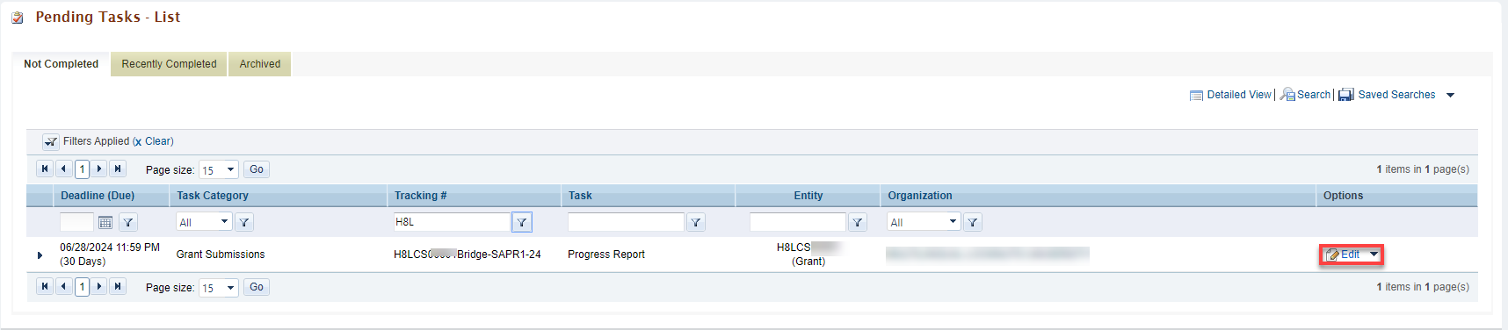The height and width of the screenshot is (330, 1508).
Task: Sort by Tracking # column
Action: (x=420, y=196)
